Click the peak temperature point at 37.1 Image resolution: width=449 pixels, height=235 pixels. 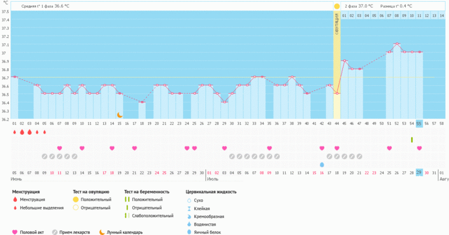397,44
